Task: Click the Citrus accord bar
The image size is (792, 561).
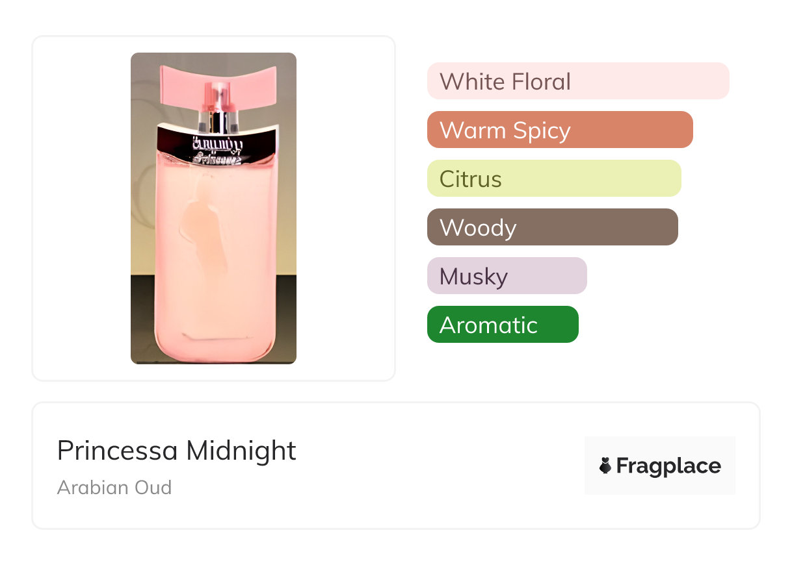Action: (553, 179)
